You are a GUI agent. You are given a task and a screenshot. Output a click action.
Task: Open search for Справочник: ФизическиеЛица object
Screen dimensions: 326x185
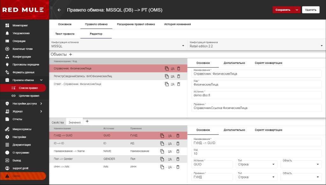pyautogui.click(x=173, y=69)
